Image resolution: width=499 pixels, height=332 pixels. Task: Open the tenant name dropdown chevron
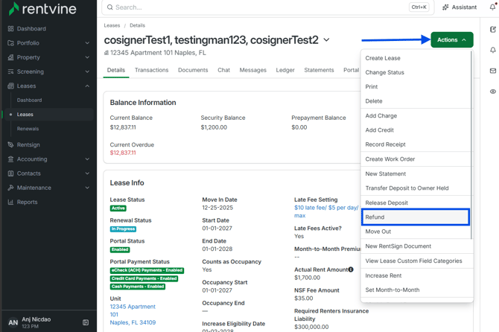click(326, 40)
